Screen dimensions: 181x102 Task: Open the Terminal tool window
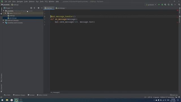(x=31, y=95)
